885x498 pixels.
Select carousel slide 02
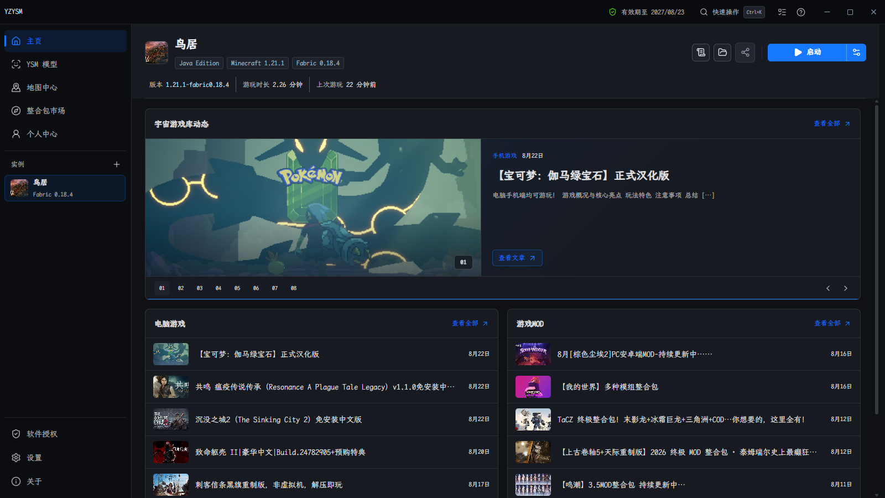coord(181,288)
